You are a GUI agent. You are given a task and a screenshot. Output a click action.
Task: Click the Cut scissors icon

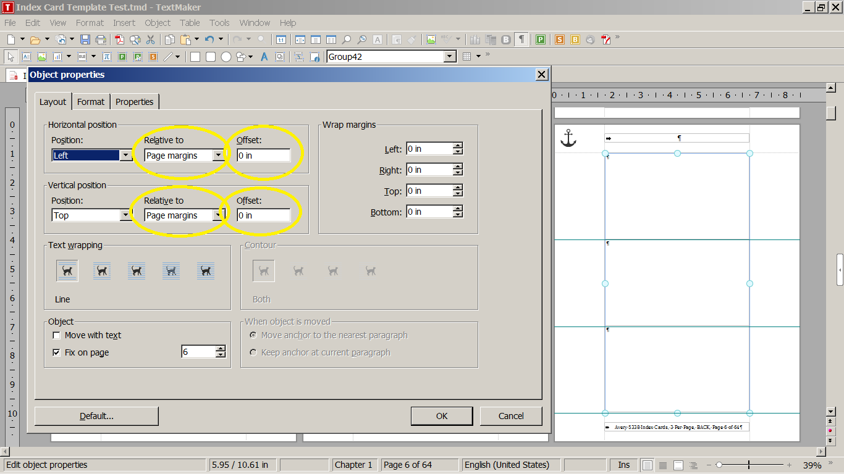tap(150, 39)
